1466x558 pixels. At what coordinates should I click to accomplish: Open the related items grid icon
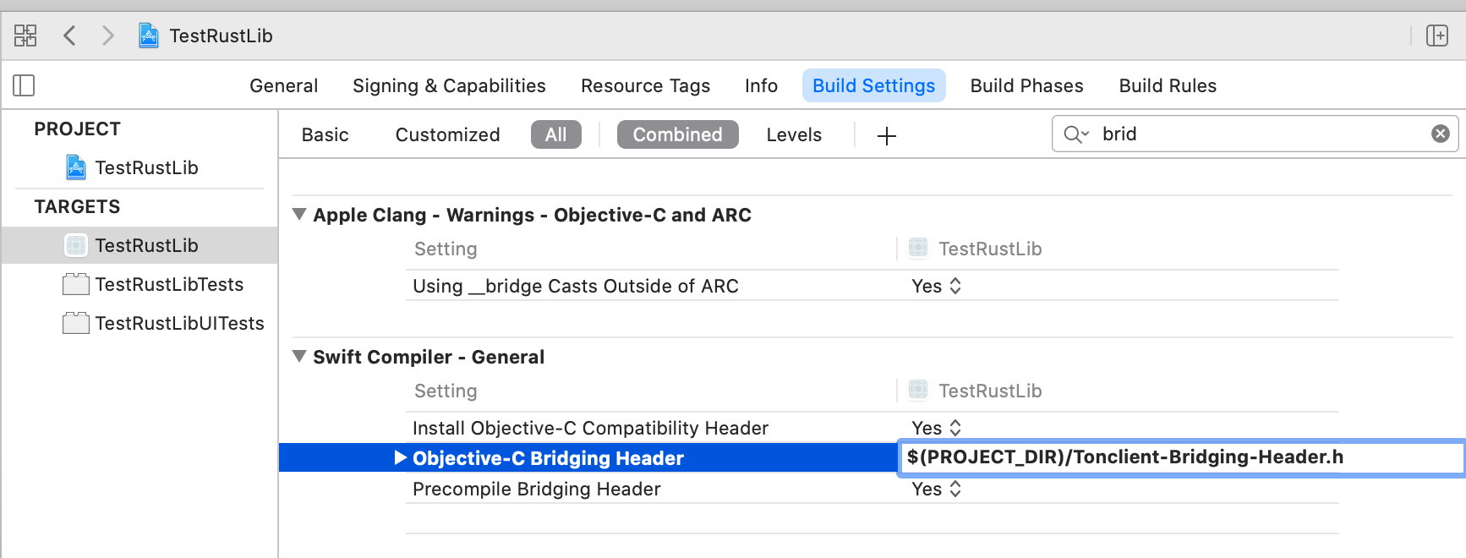(x=25, y=36)
